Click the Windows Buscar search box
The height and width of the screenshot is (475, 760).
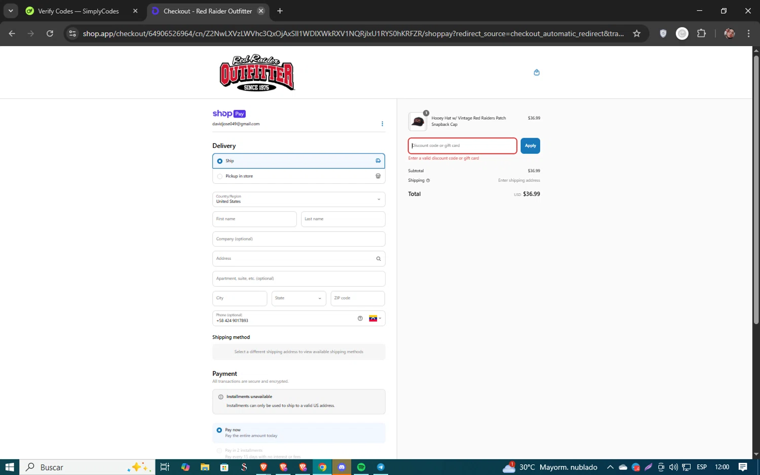(86, 467)
